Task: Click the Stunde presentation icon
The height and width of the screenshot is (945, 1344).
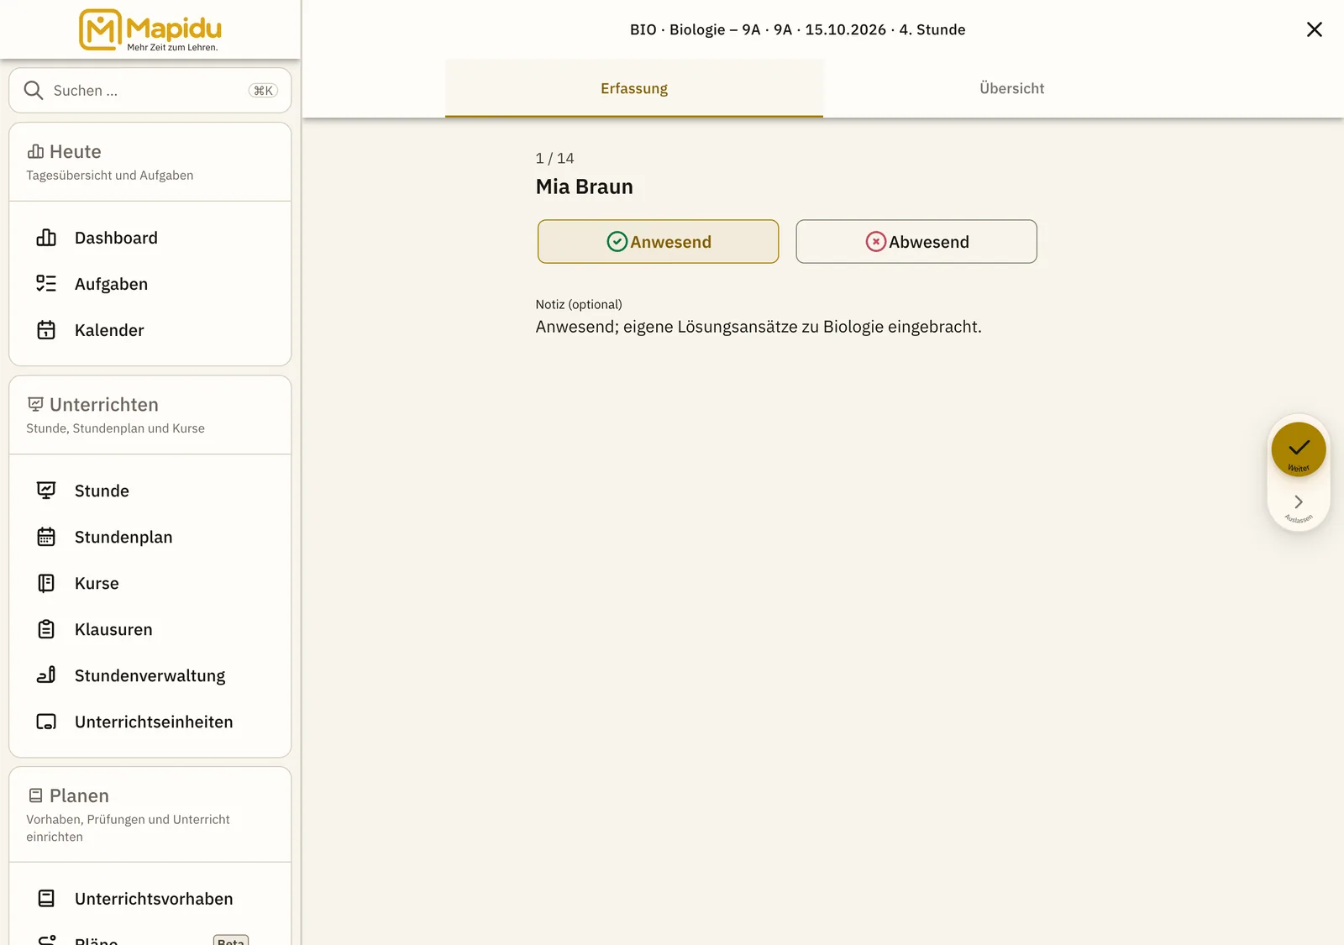Action: tap(46, 491)
